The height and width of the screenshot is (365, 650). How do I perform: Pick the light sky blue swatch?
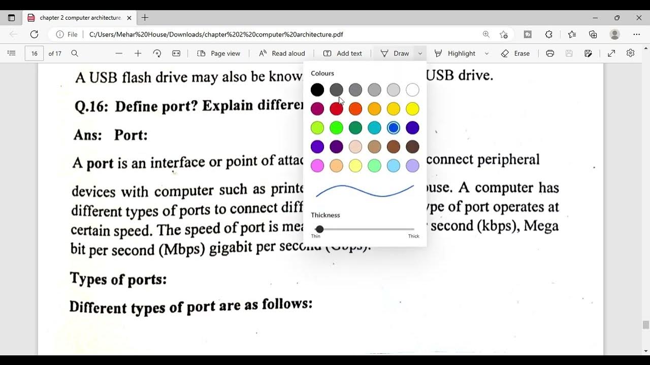click(x=394, y=166)
